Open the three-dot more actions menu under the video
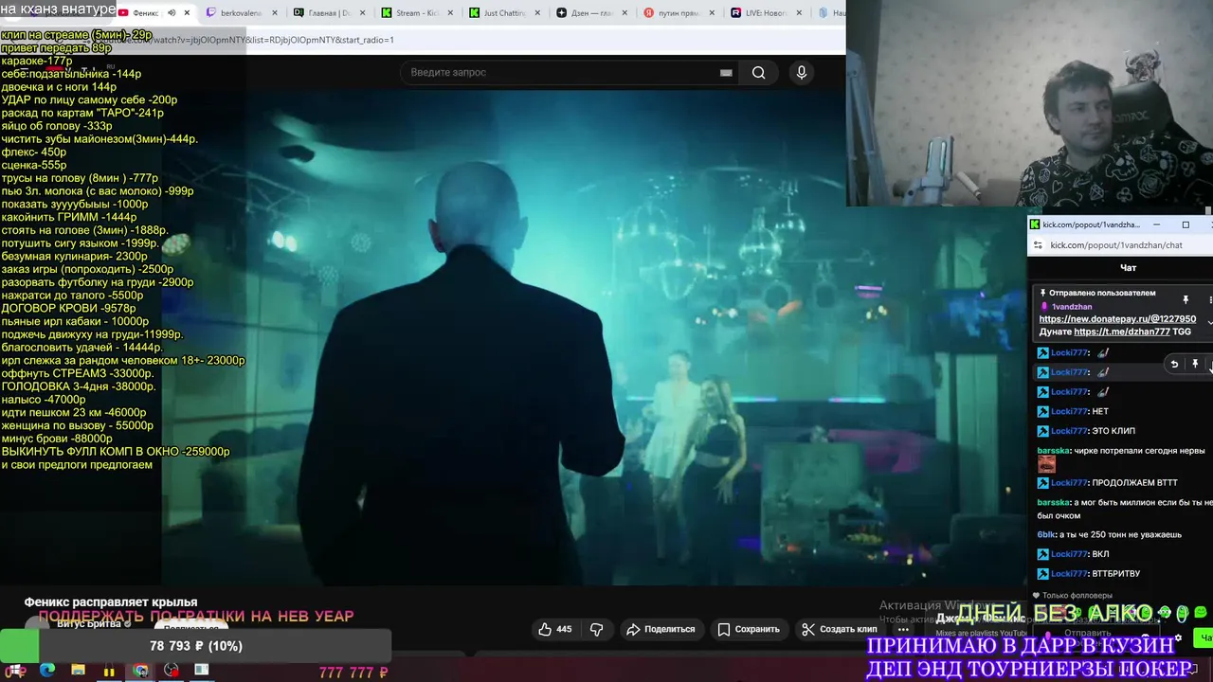Viewport: 1213px width, 682px height. [x=903, y=629]
